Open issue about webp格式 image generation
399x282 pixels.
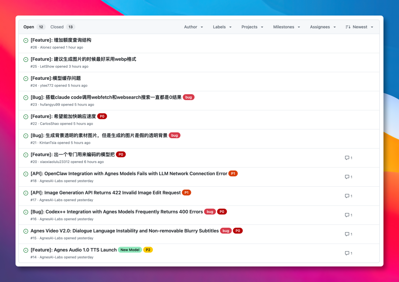(x=83, y=59)
